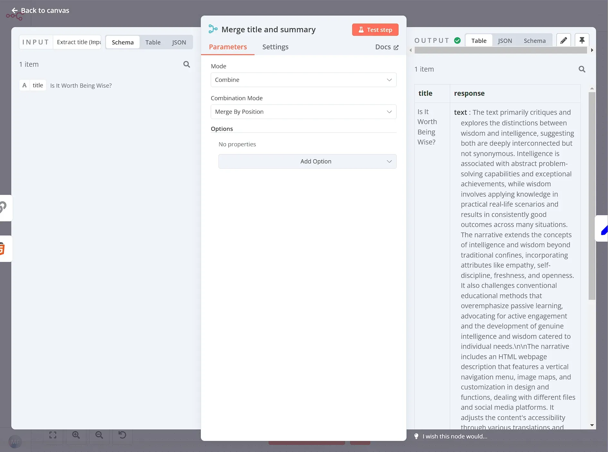
Task: Reset canvas zoom with the undo arrow icon
Action: pyautogui.click(x=122, y=435)
